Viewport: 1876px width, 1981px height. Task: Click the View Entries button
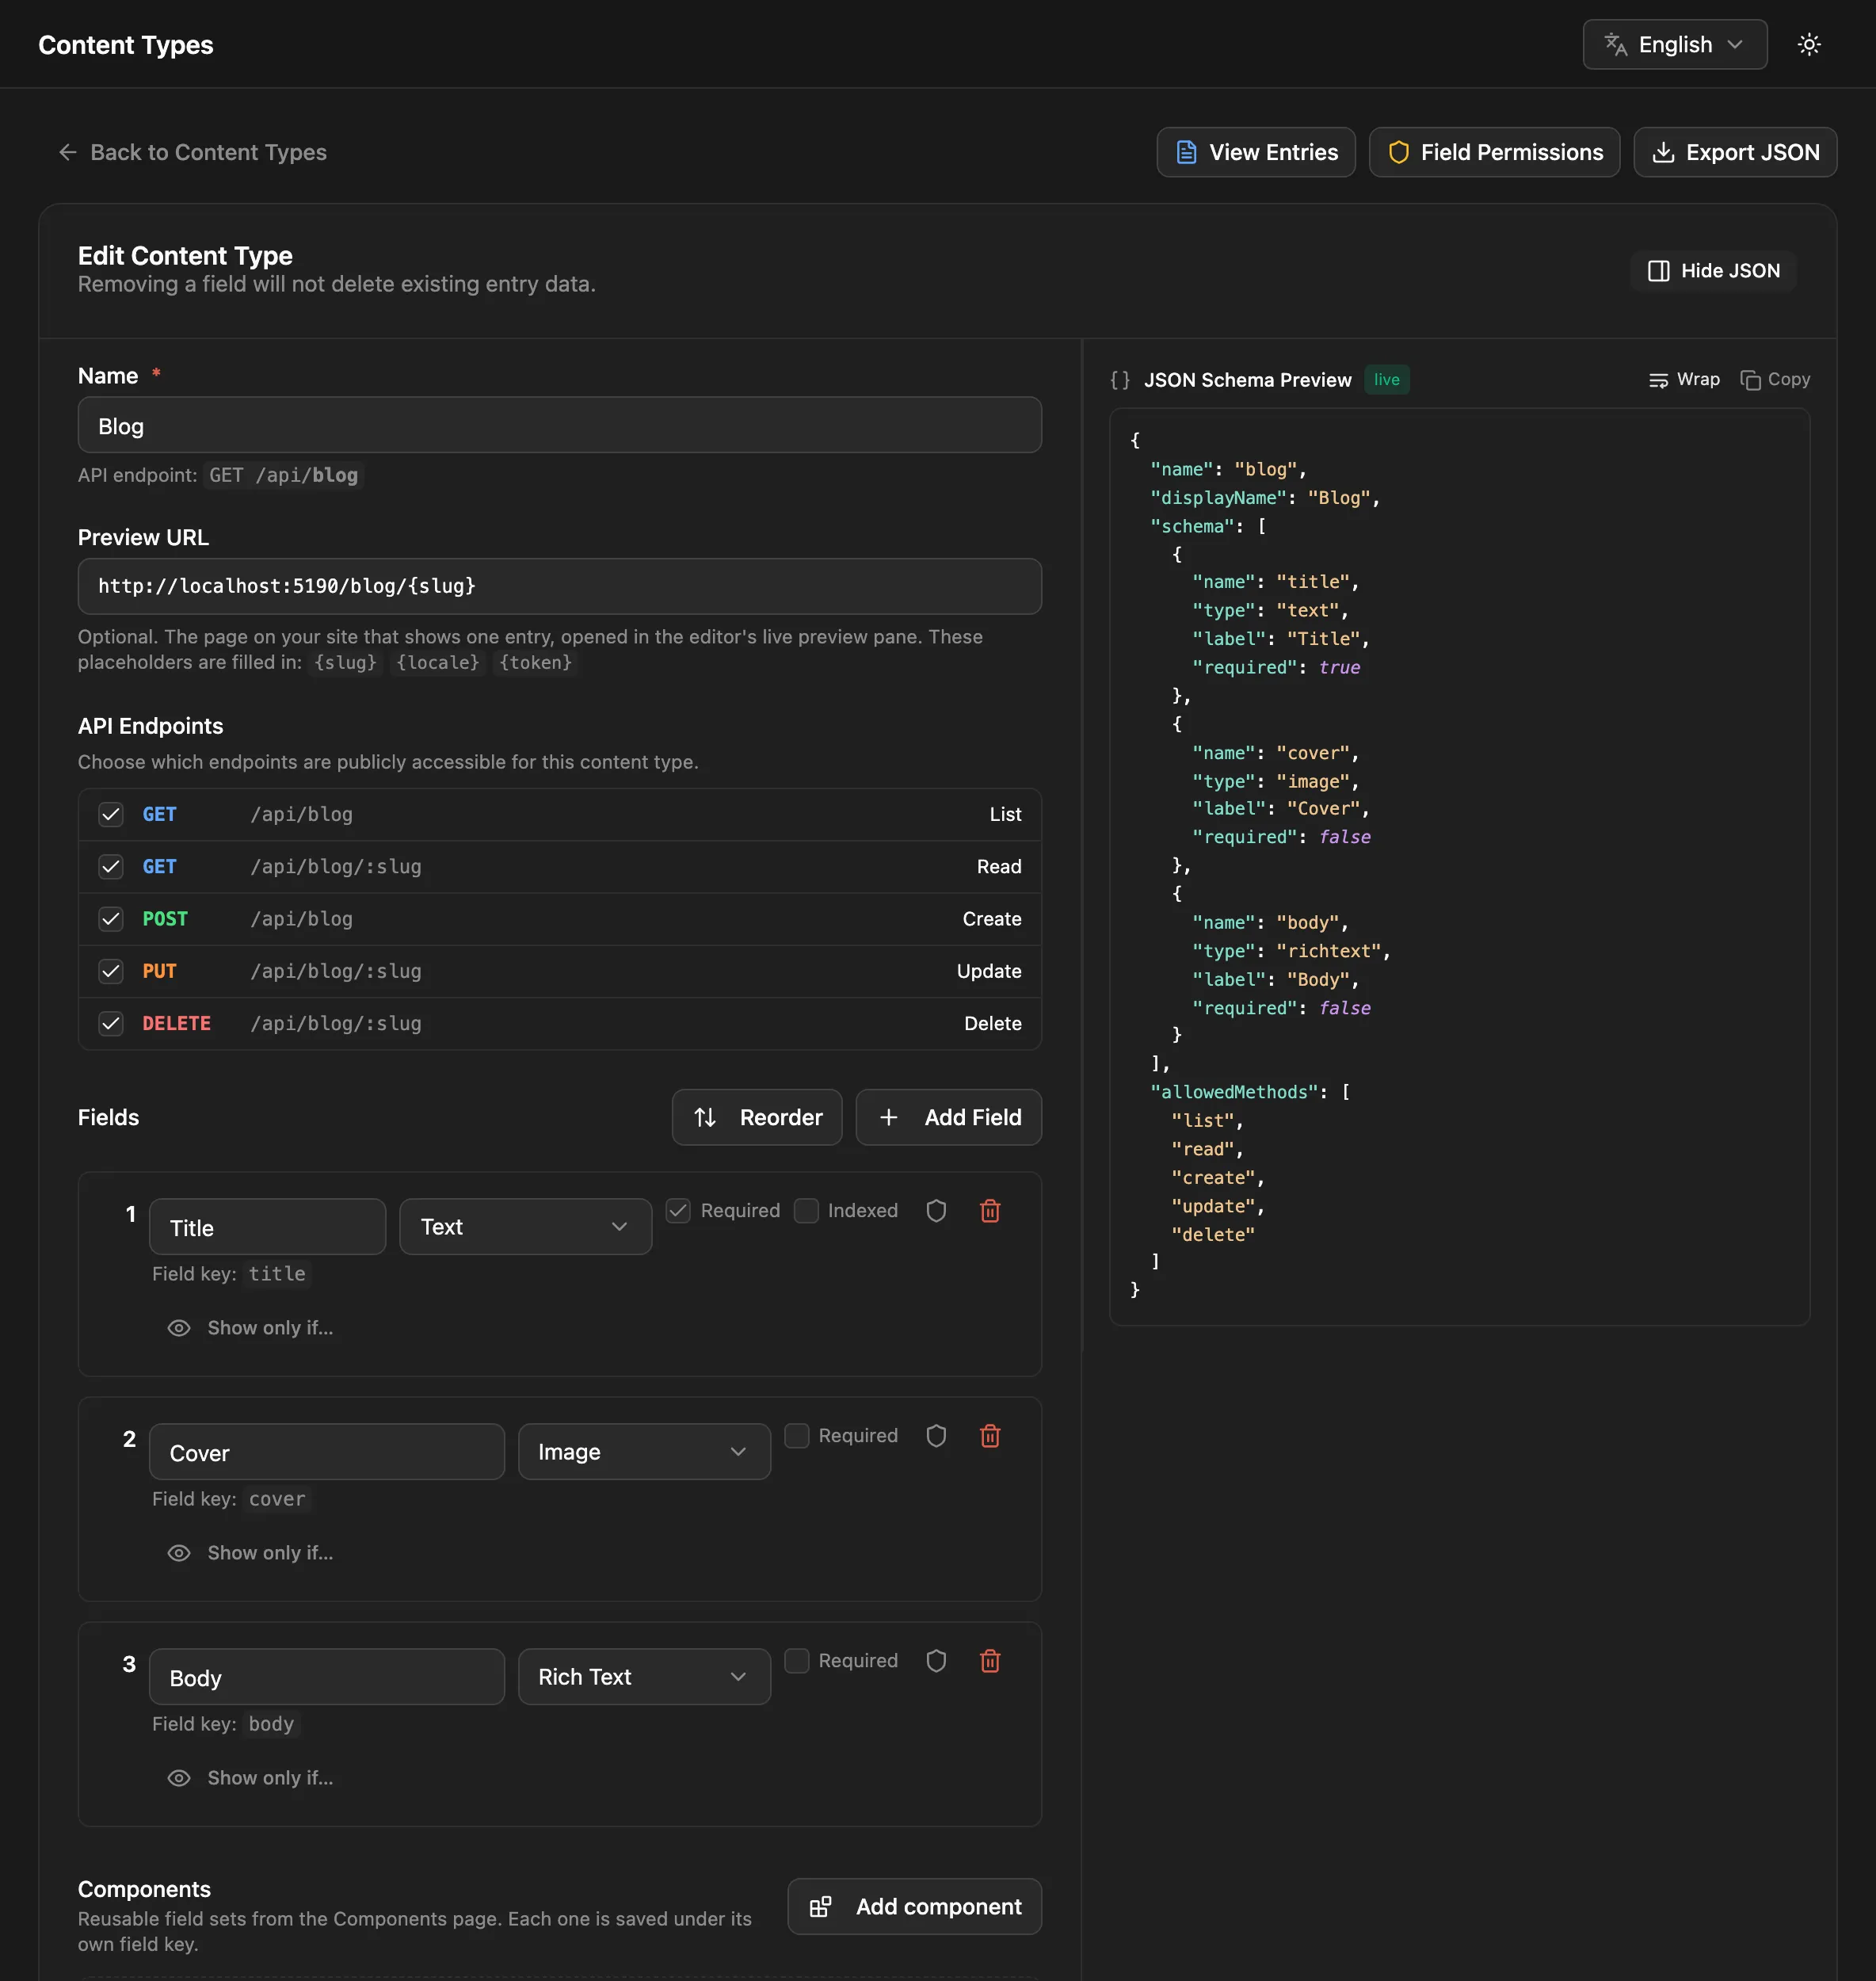(x=1256, y=152)
